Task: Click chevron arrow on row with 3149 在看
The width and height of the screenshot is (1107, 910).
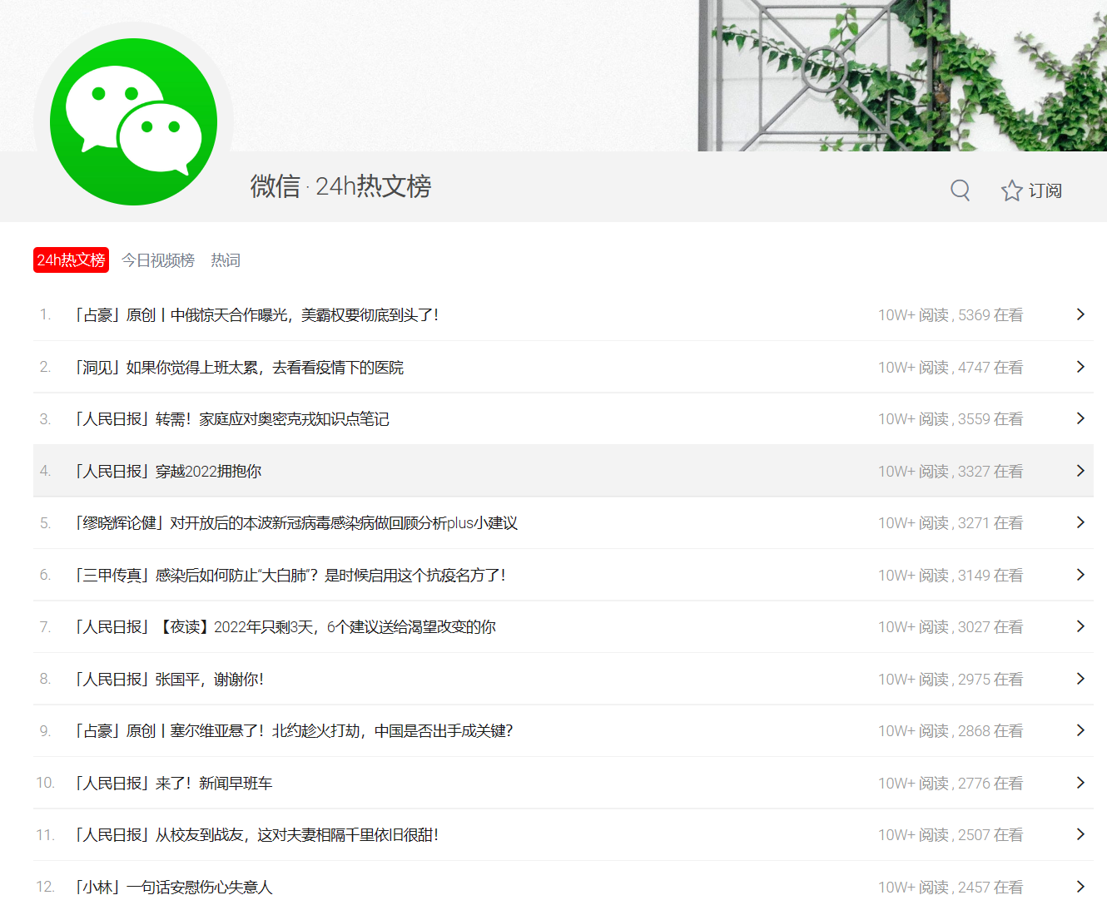Action: 1080,575
